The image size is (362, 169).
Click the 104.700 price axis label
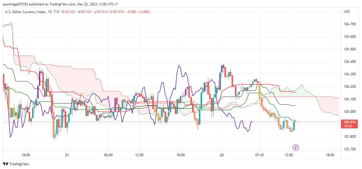(x=349, y=24)
